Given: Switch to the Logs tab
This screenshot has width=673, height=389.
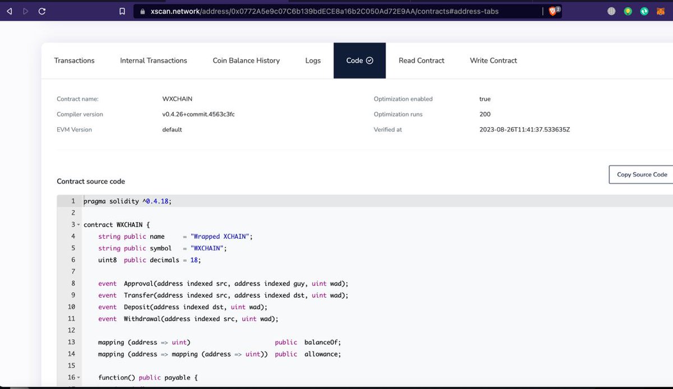Looking at the screenshot, I should pyautogui.click(x=313, y=61).
